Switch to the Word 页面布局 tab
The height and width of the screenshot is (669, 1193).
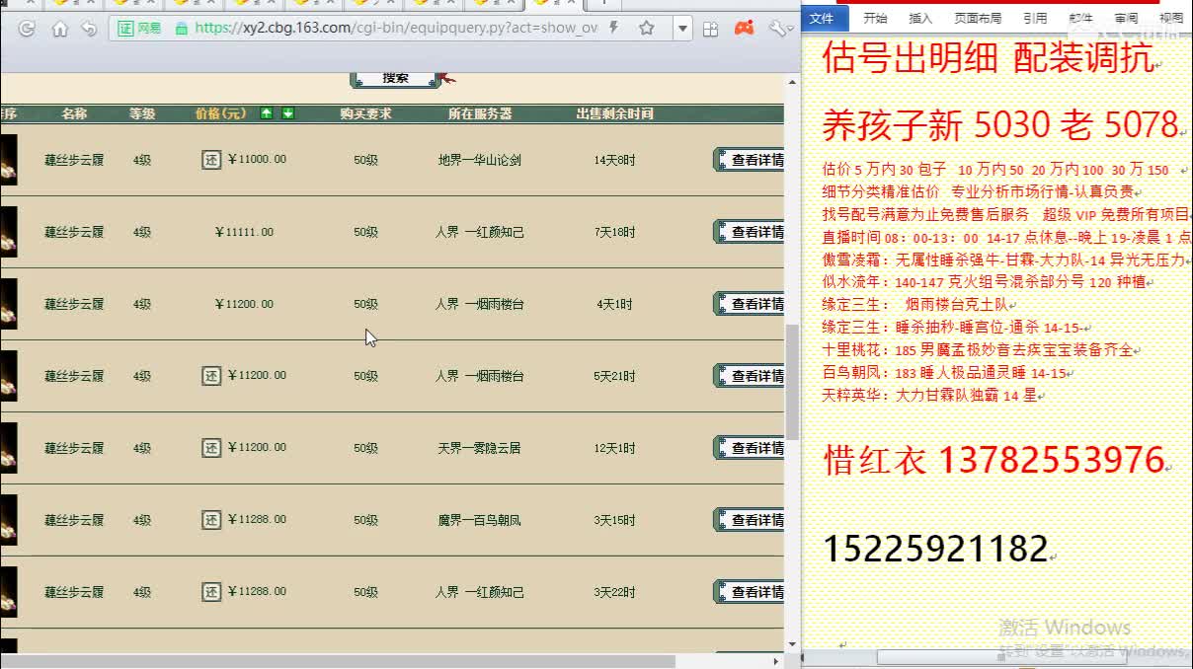(x=978, y=18)
